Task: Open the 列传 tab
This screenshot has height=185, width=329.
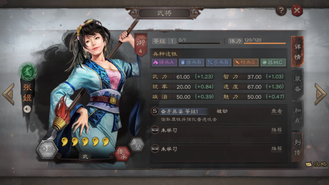Action: pos(297,147)
